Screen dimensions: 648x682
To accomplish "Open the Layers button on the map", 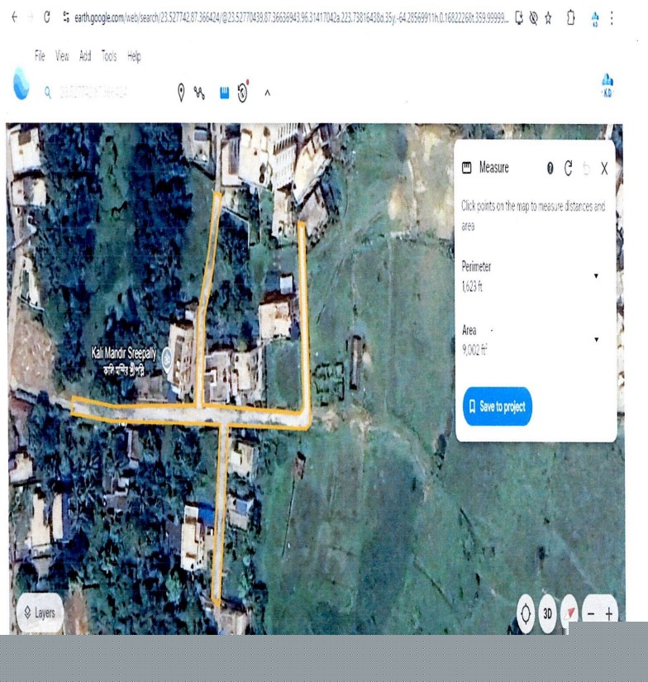I will pyautogui.click(x=39, y=613).
